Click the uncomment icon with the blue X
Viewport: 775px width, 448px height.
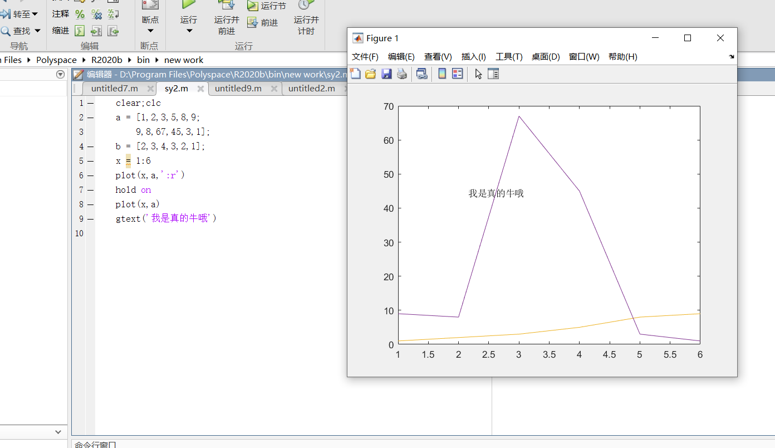[96, 14]
